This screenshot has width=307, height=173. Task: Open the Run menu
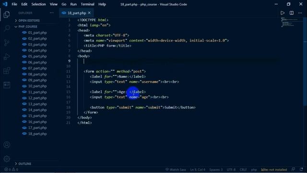coord(73,4)
